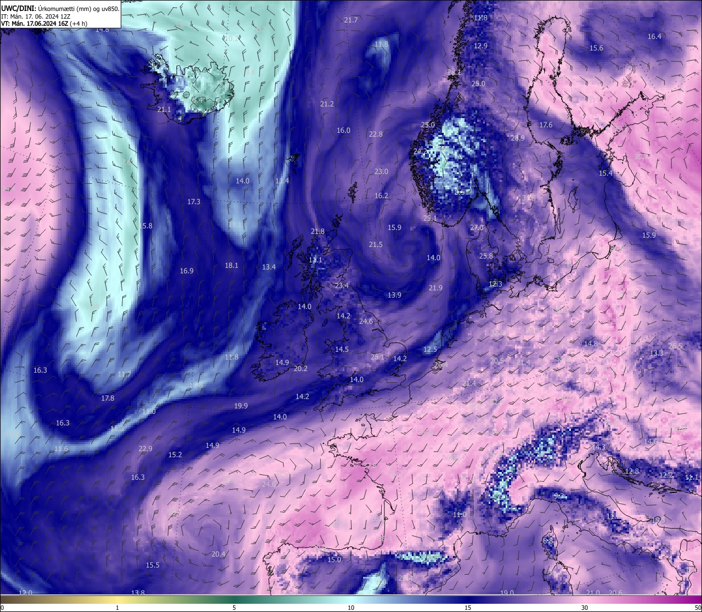Click the '27.0' value near southern Sweden

[x=477, y=228]
